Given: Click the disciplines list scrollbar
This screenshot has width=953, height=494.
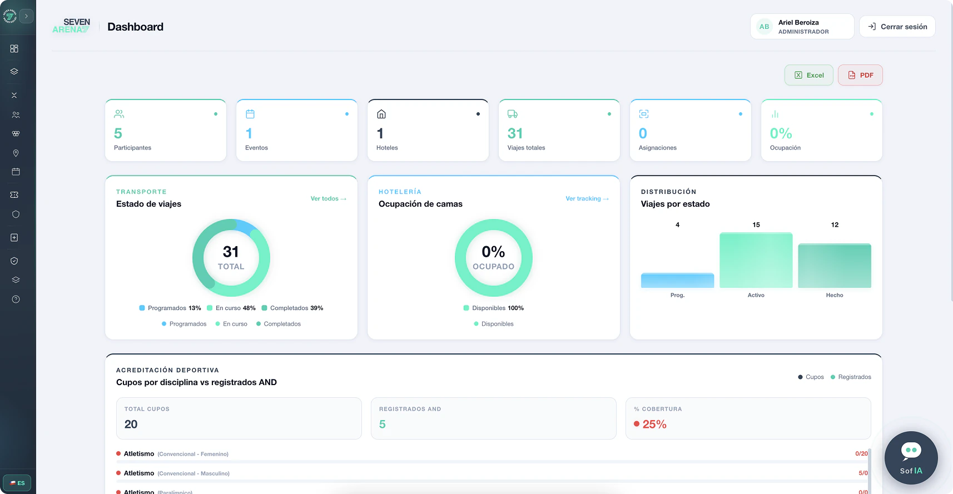Looking at the screenshot, I should [x=870, y=471].
